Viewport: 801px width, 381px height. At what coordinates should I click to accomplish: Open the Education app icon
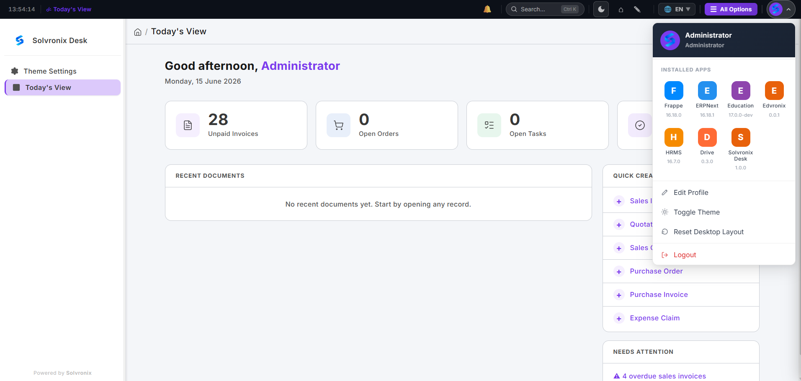point(741,91)
